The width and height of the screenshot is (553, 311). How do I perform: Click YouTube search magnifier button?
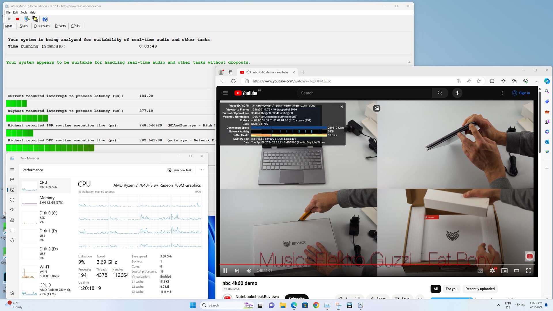[440, 93]
